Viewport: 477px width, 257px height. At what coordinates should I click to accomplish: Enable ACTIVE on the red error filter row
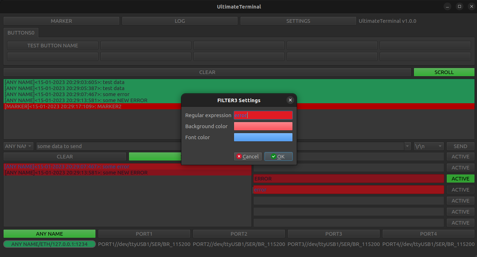(460, 189)
